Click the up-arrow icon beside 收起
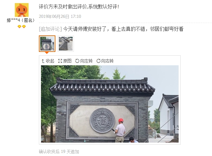The width and height of the screenshot is (212, 156). [43, 61]
